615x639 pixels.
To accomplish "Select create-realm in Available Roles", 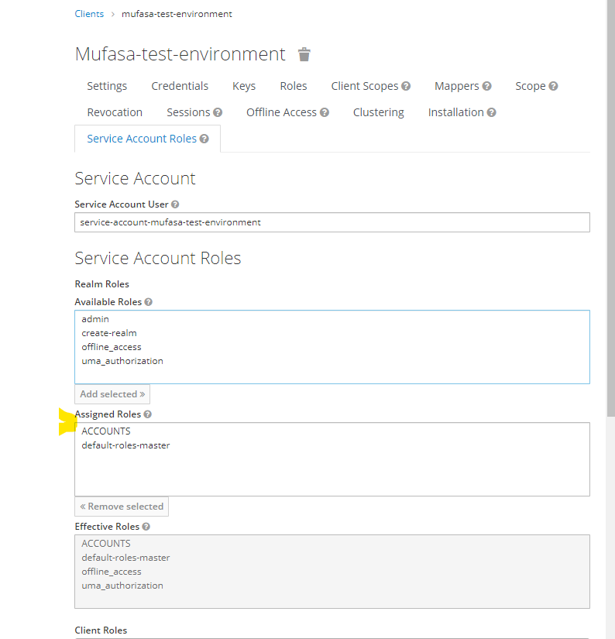I will coord(108,333).
